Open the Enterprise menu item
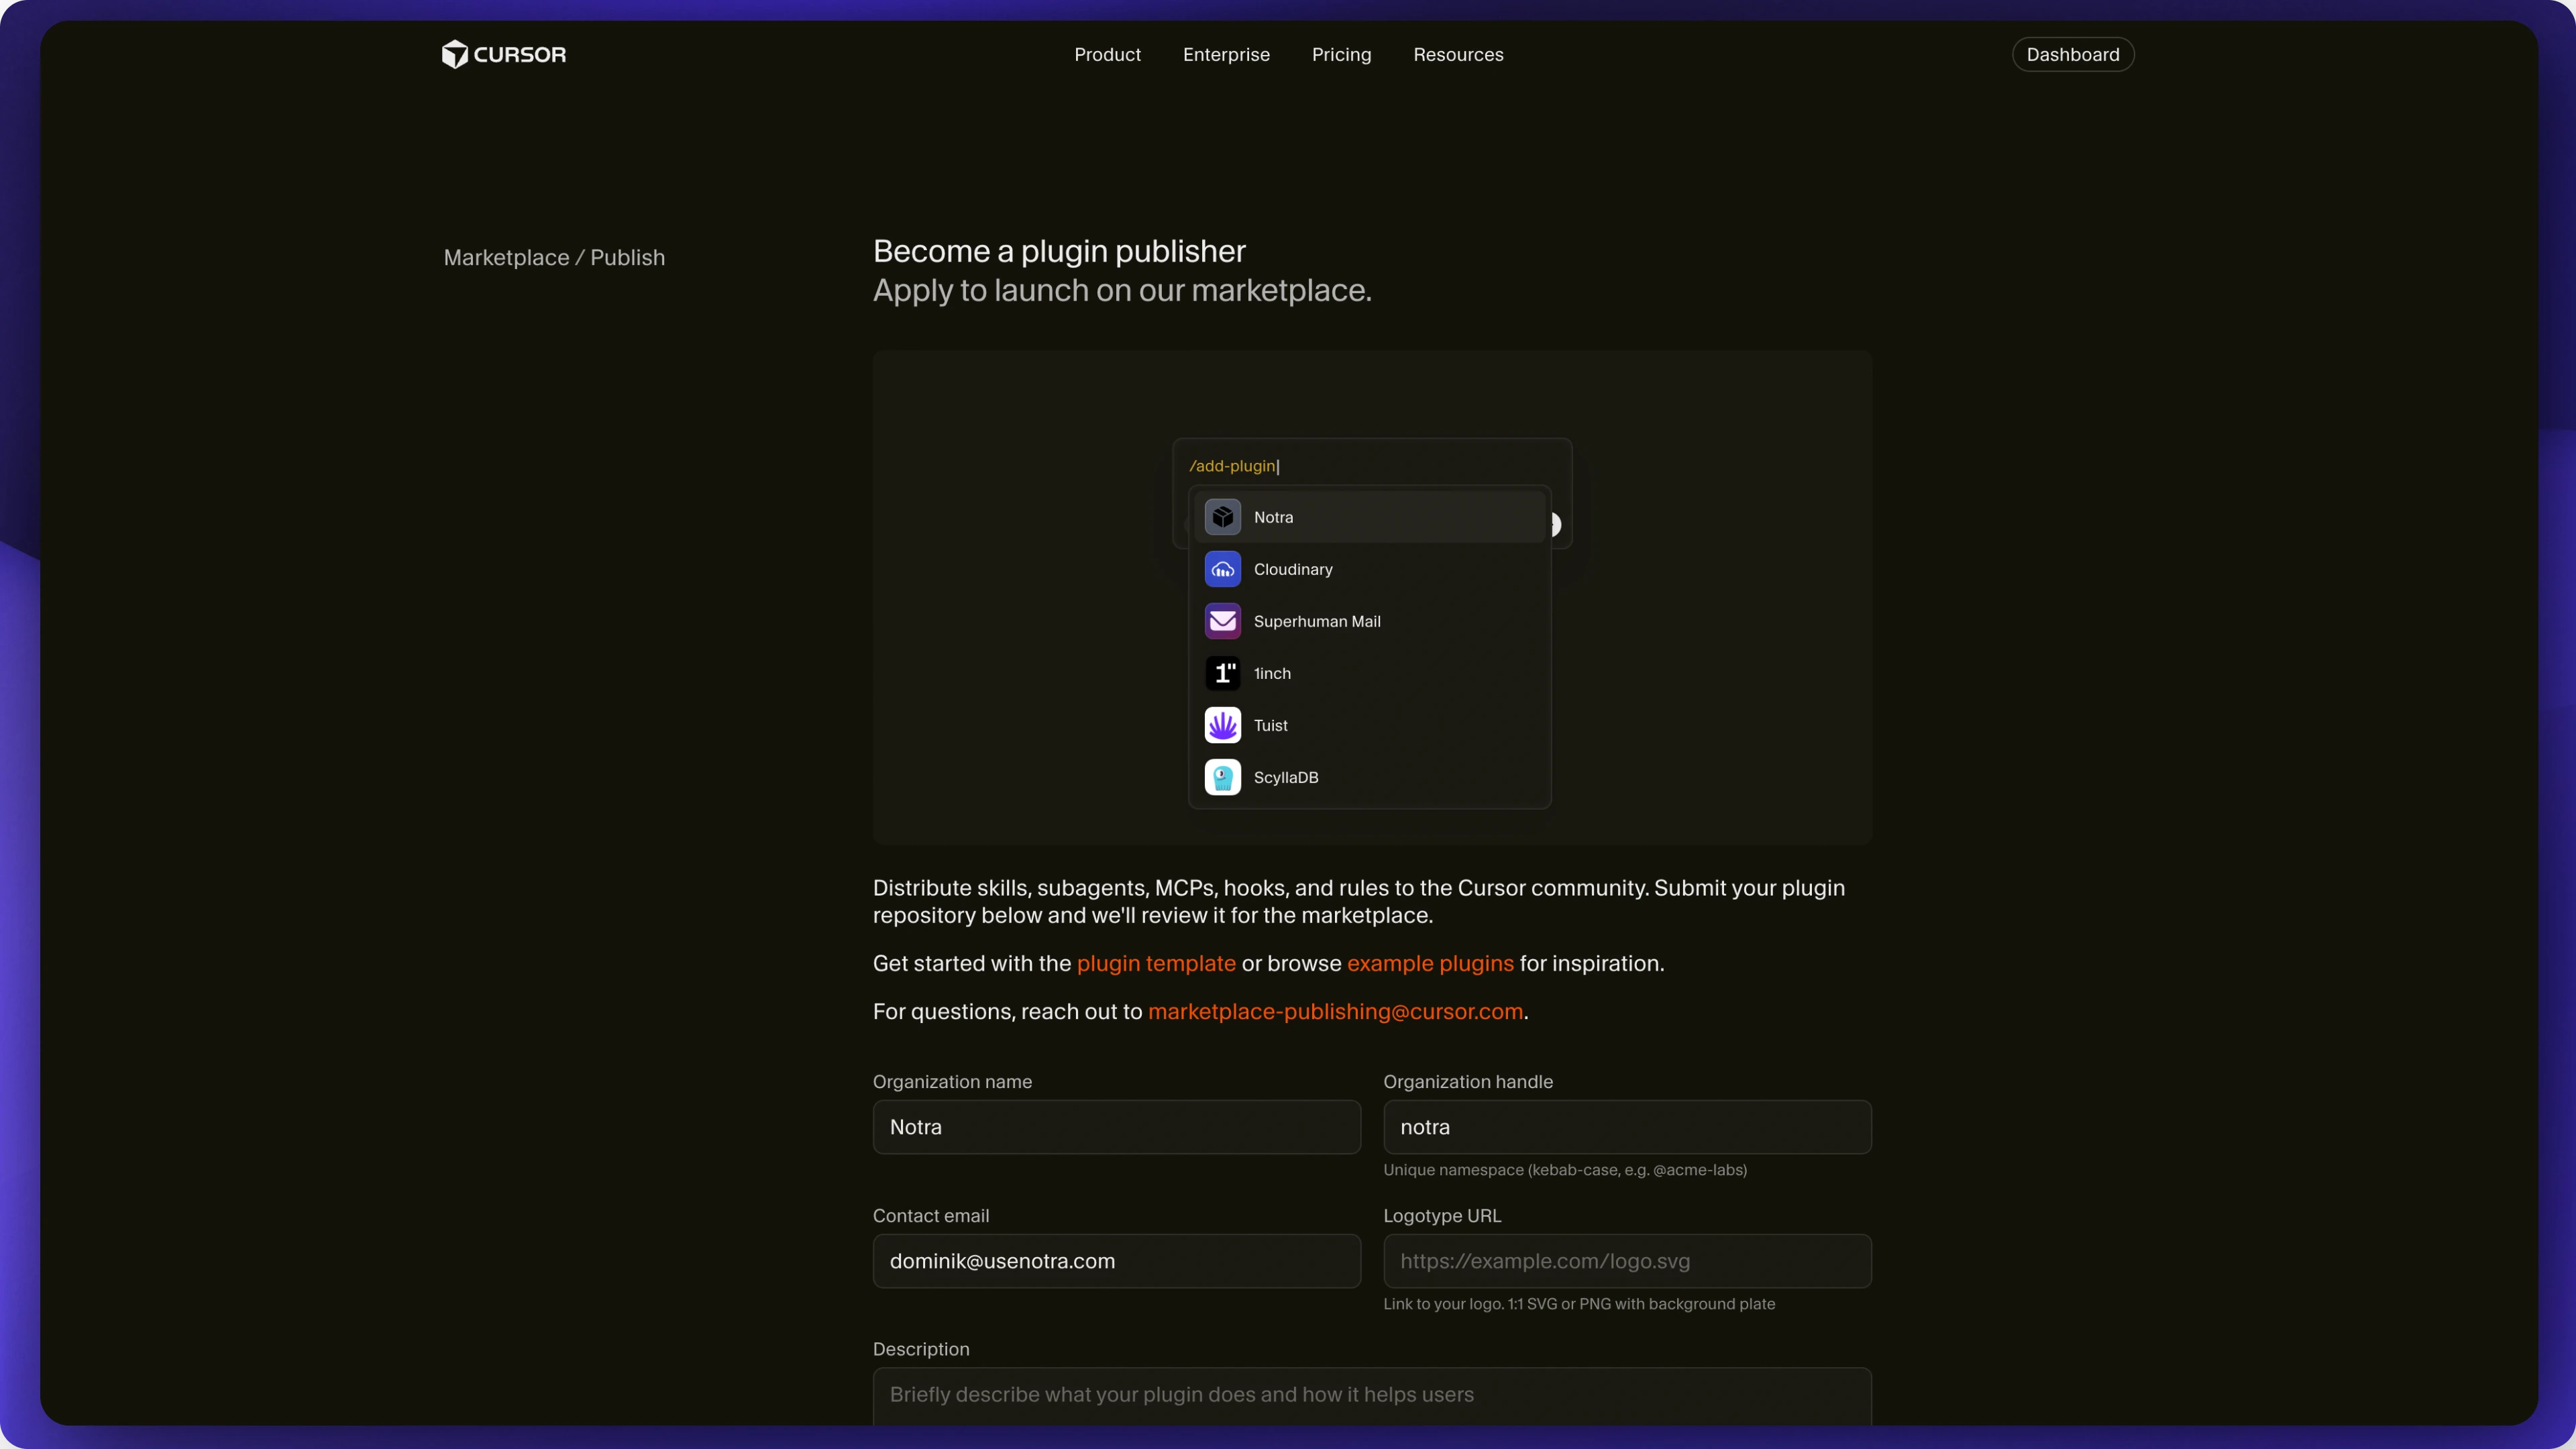 (1226, 54)
